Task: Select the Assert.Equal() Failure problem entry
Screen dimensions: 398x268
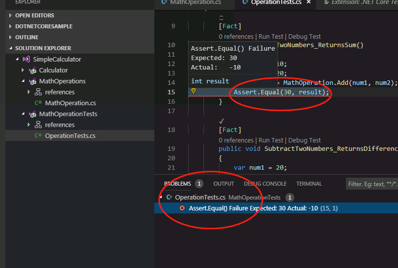Action: tap(276, 208)
